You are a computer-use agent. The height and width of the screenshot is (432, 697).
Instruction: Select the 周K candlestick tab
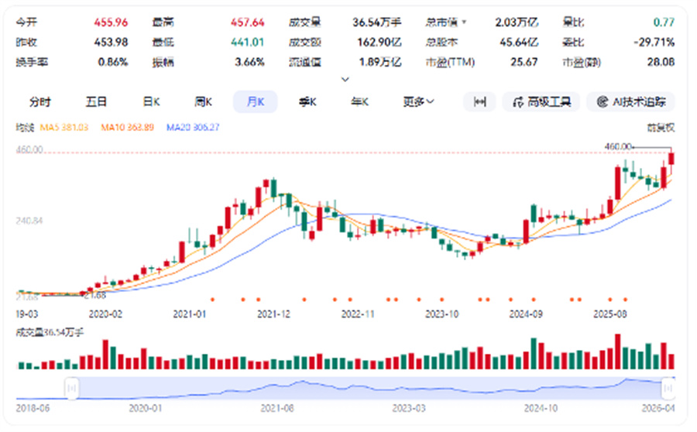coord(203,101)
